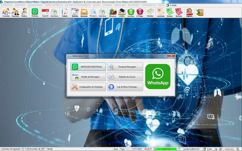Click the Cachoeiro de Itapemirim date text
Viewport: 242px width, 151px height.
(x=27, y=149)
